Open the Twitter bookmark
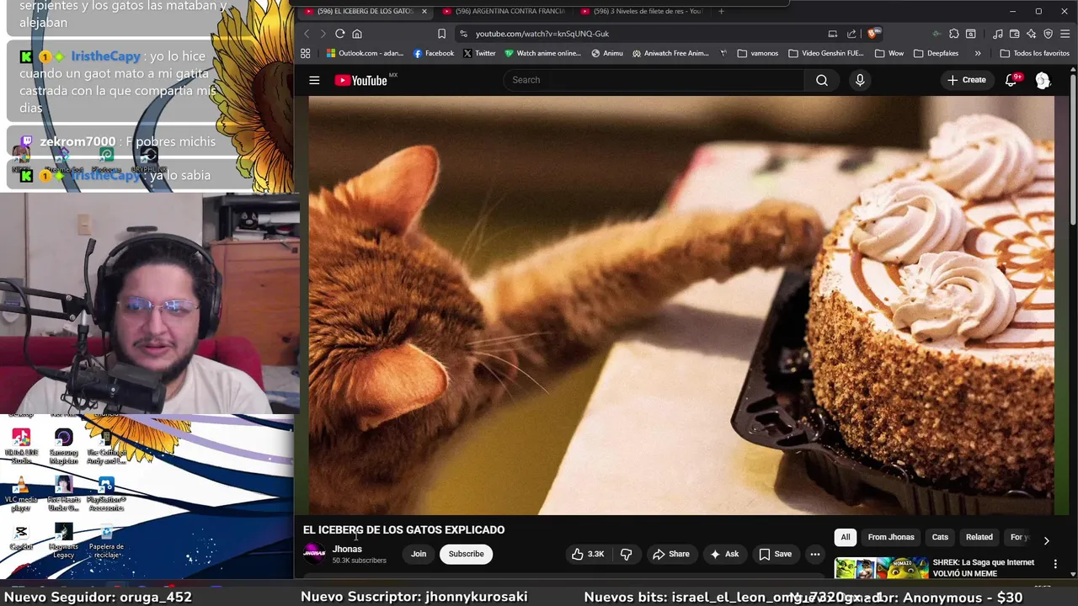 click(479, 53)
